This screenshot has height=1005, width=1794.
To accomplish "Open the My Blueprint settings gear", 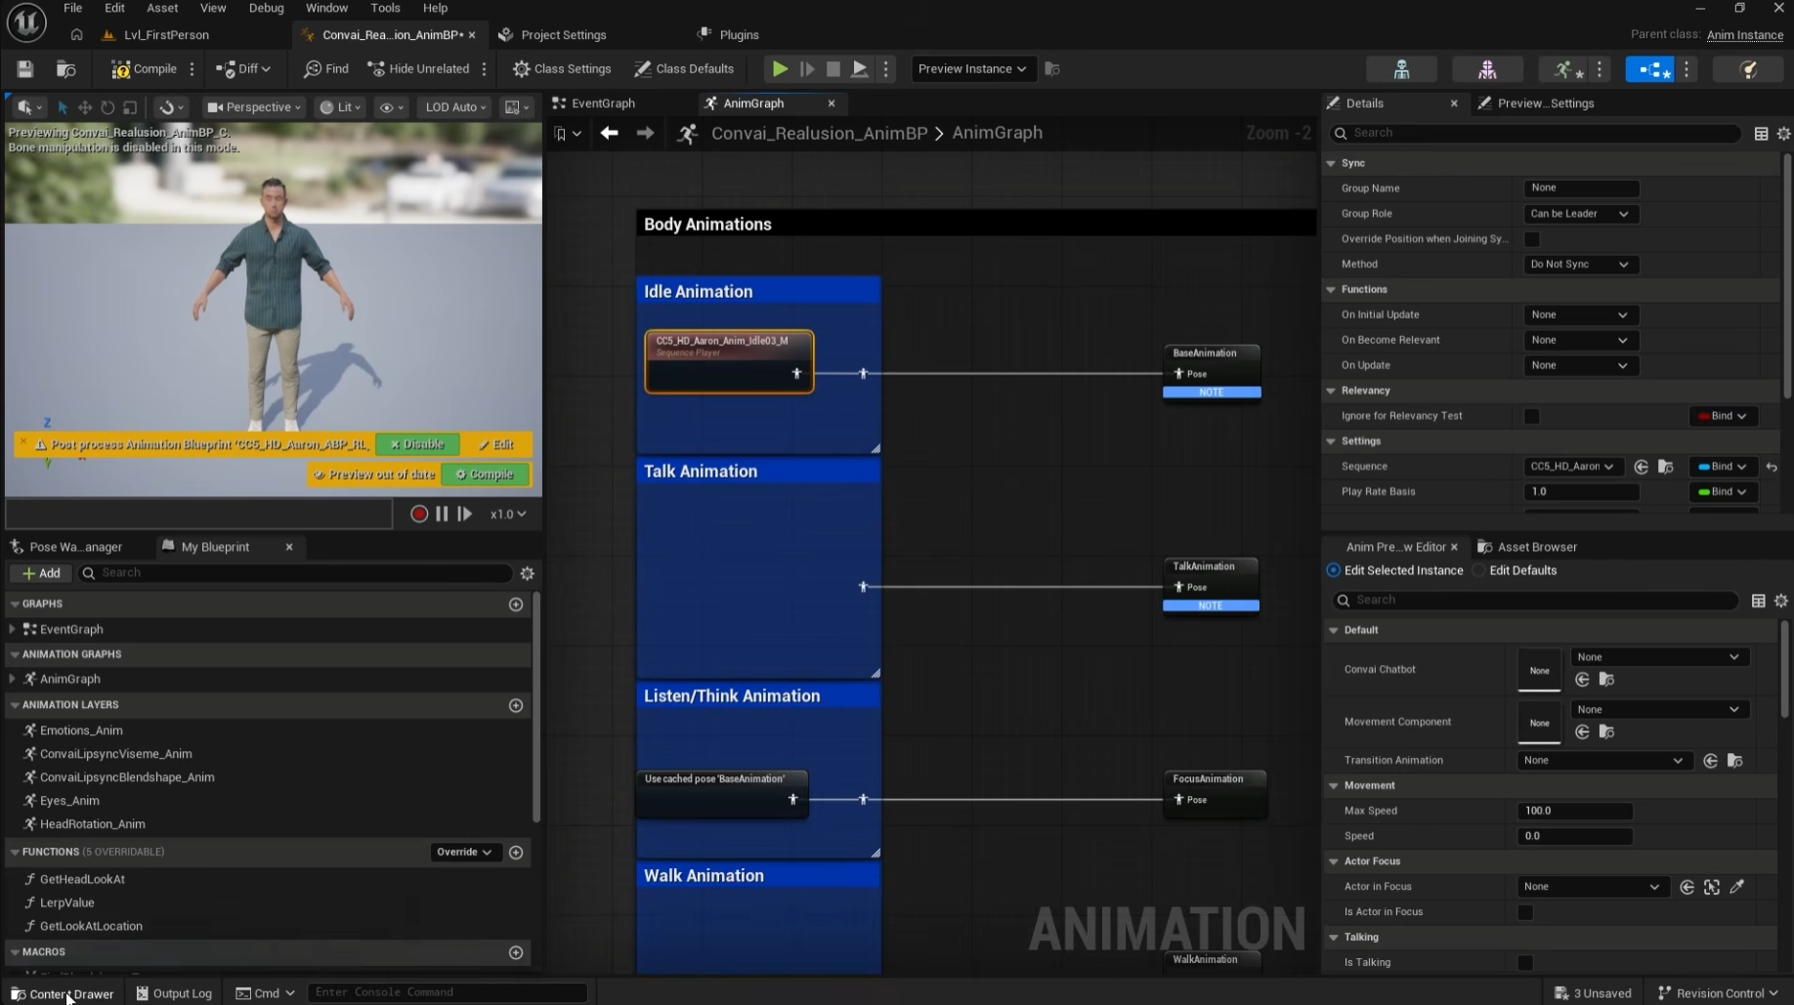I will (528, 573).
